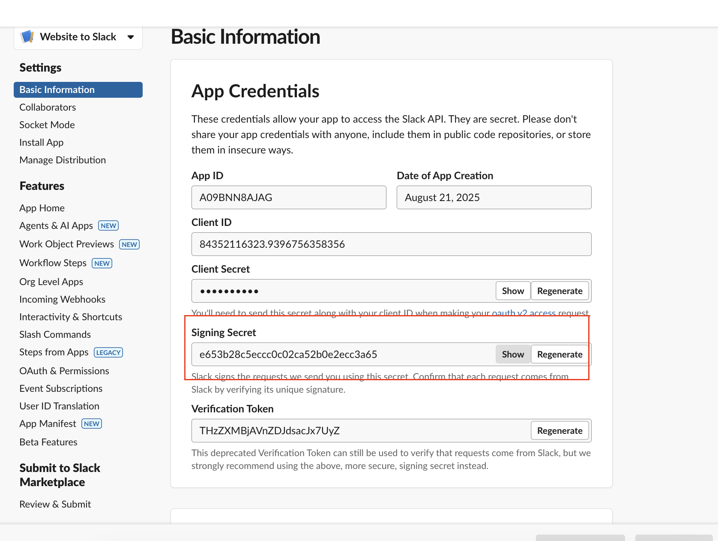This screenshot has height=541, width=718.
Task: Open the App Manifest page
Action: click(48, 424)
